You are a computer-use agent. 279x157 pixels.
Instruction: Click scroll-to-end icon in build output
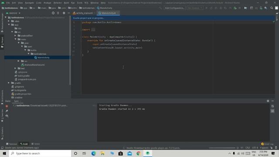click(272, 111)
